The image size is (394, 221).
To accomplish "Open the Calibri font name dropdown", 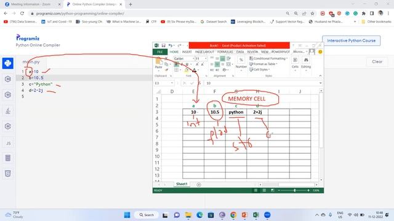I will pos(193,59).
